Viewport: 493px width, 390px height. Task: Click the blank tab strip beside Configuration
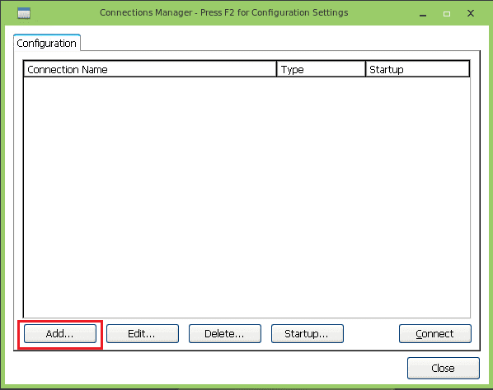[x=279, y=42]
